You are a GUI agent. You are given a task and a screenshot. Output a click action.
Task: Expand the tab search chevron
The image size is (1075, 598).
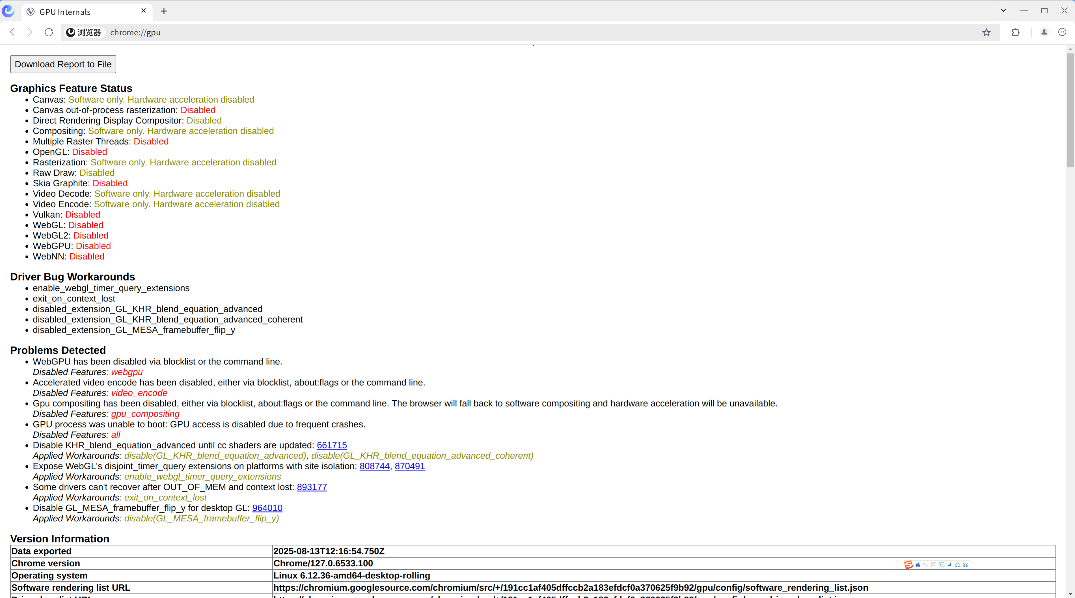pyautogui.click(x=1003, y=10)
